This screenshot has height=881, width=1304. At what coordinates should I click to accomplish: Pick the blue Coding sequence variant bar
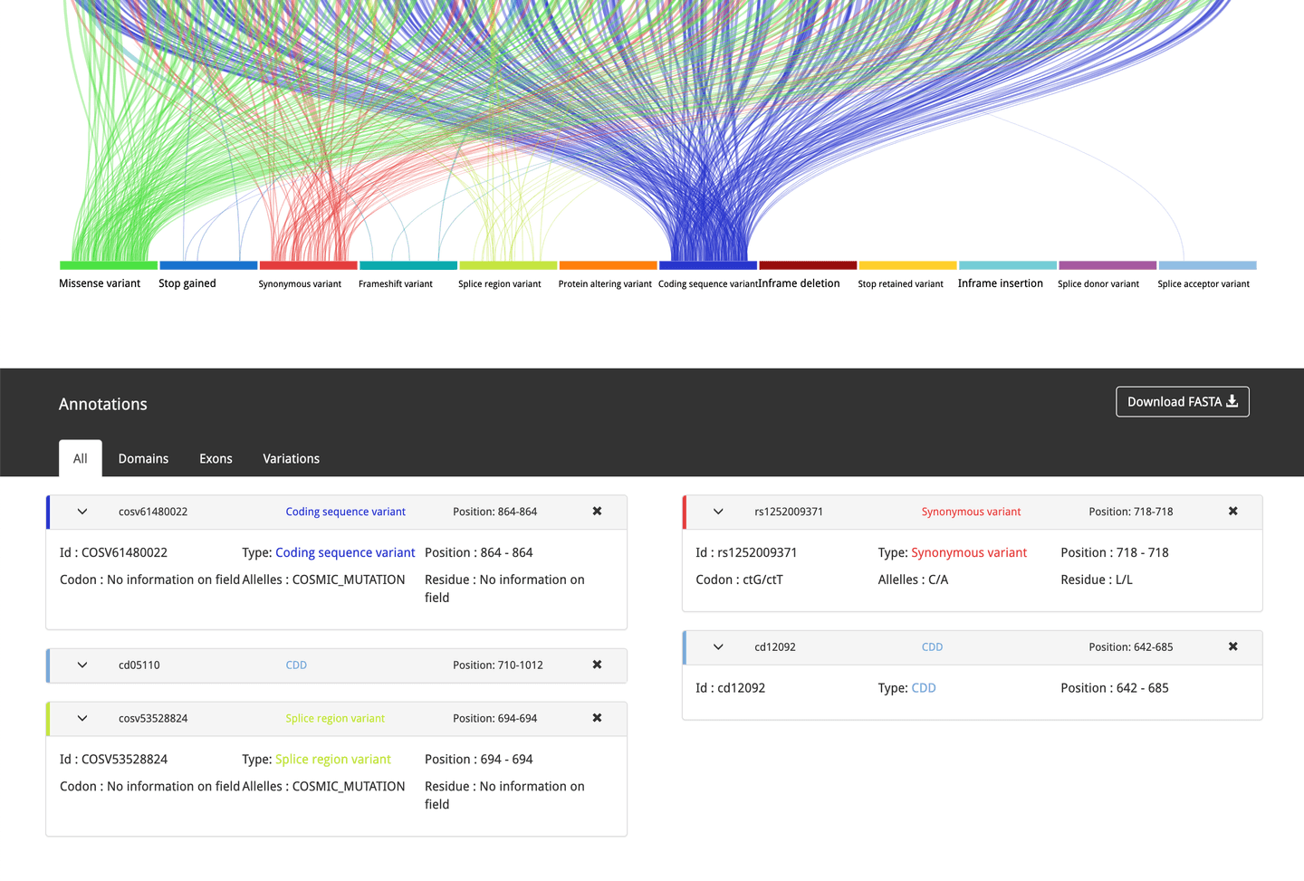[x=708, y=265]
